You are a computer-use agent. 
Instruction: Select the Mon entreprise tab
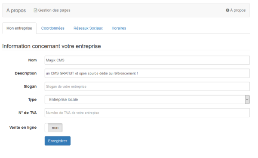(19, 28)
